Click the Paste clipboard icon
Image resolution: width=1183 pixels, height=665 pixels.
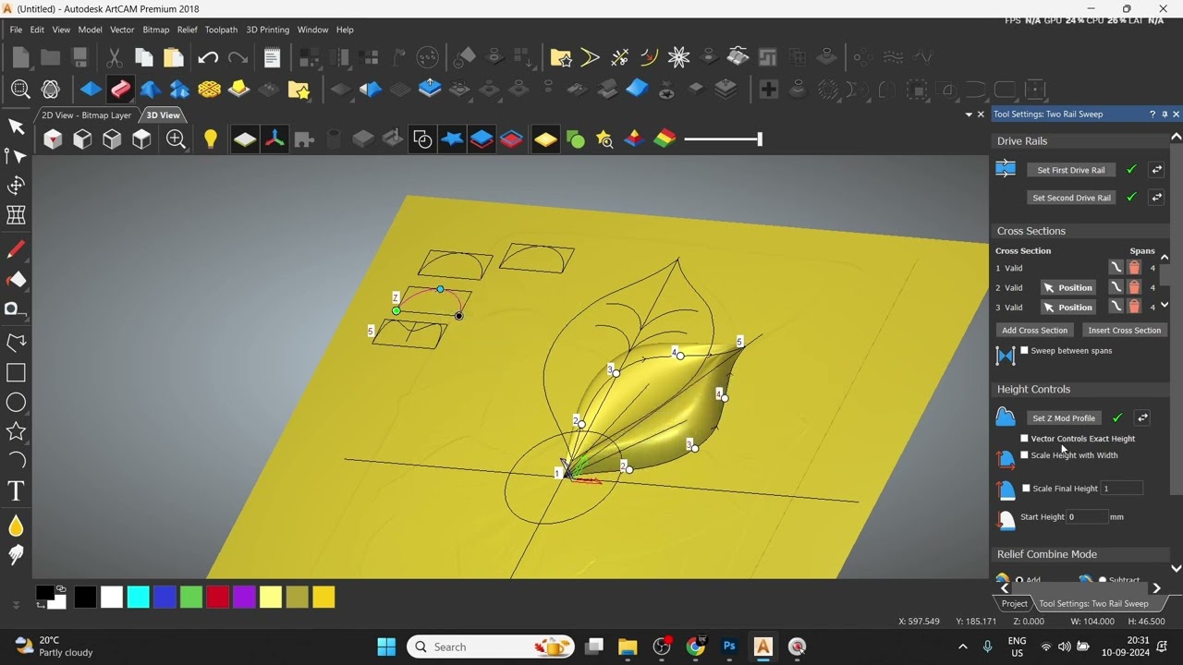tap(173, 58)
